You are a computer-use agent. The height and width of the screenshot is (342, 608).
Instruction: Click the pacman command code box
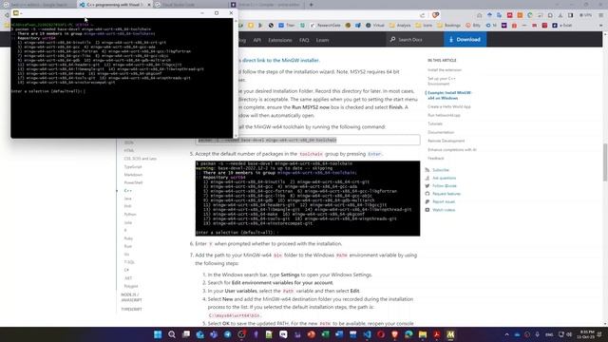click(308, 140)
